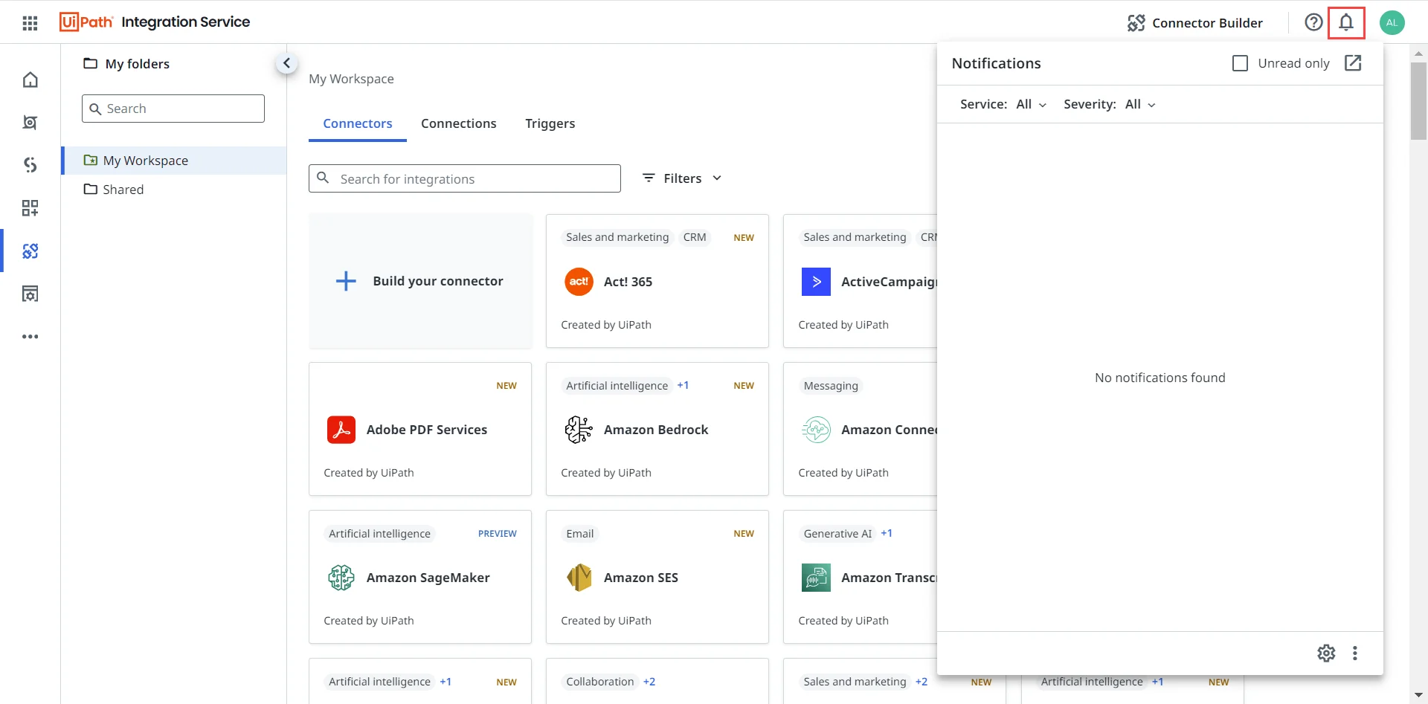
Task: Expand the Service filter dropdown
Action: click(1031, 104)
